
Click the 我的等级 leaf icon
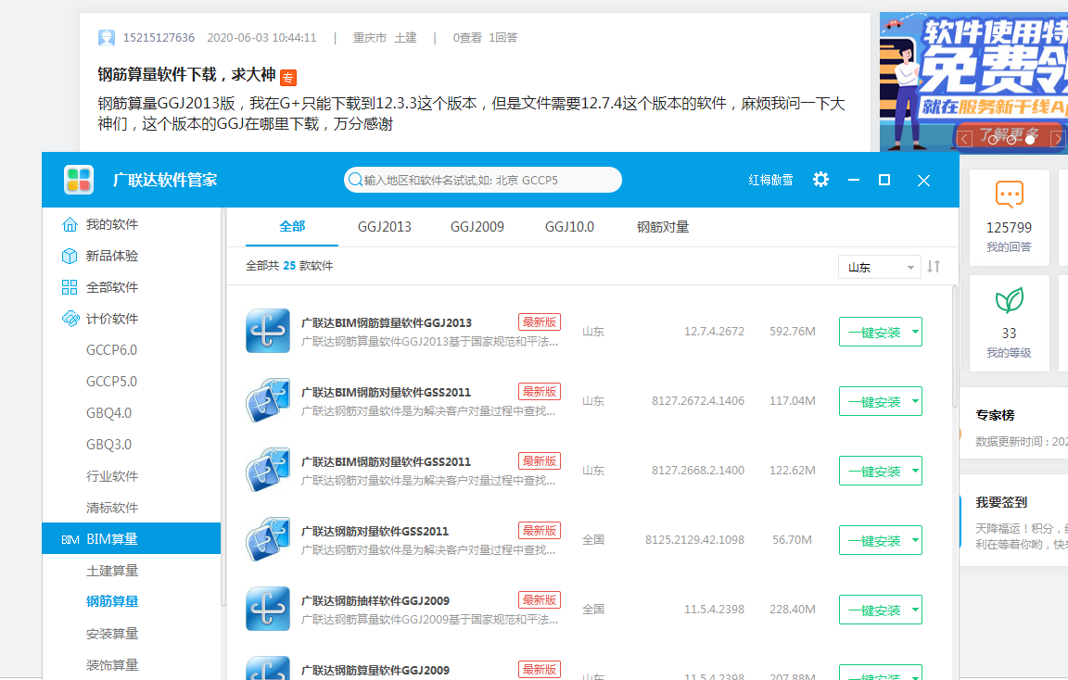pyautogui.click(x=1010, y=299)
